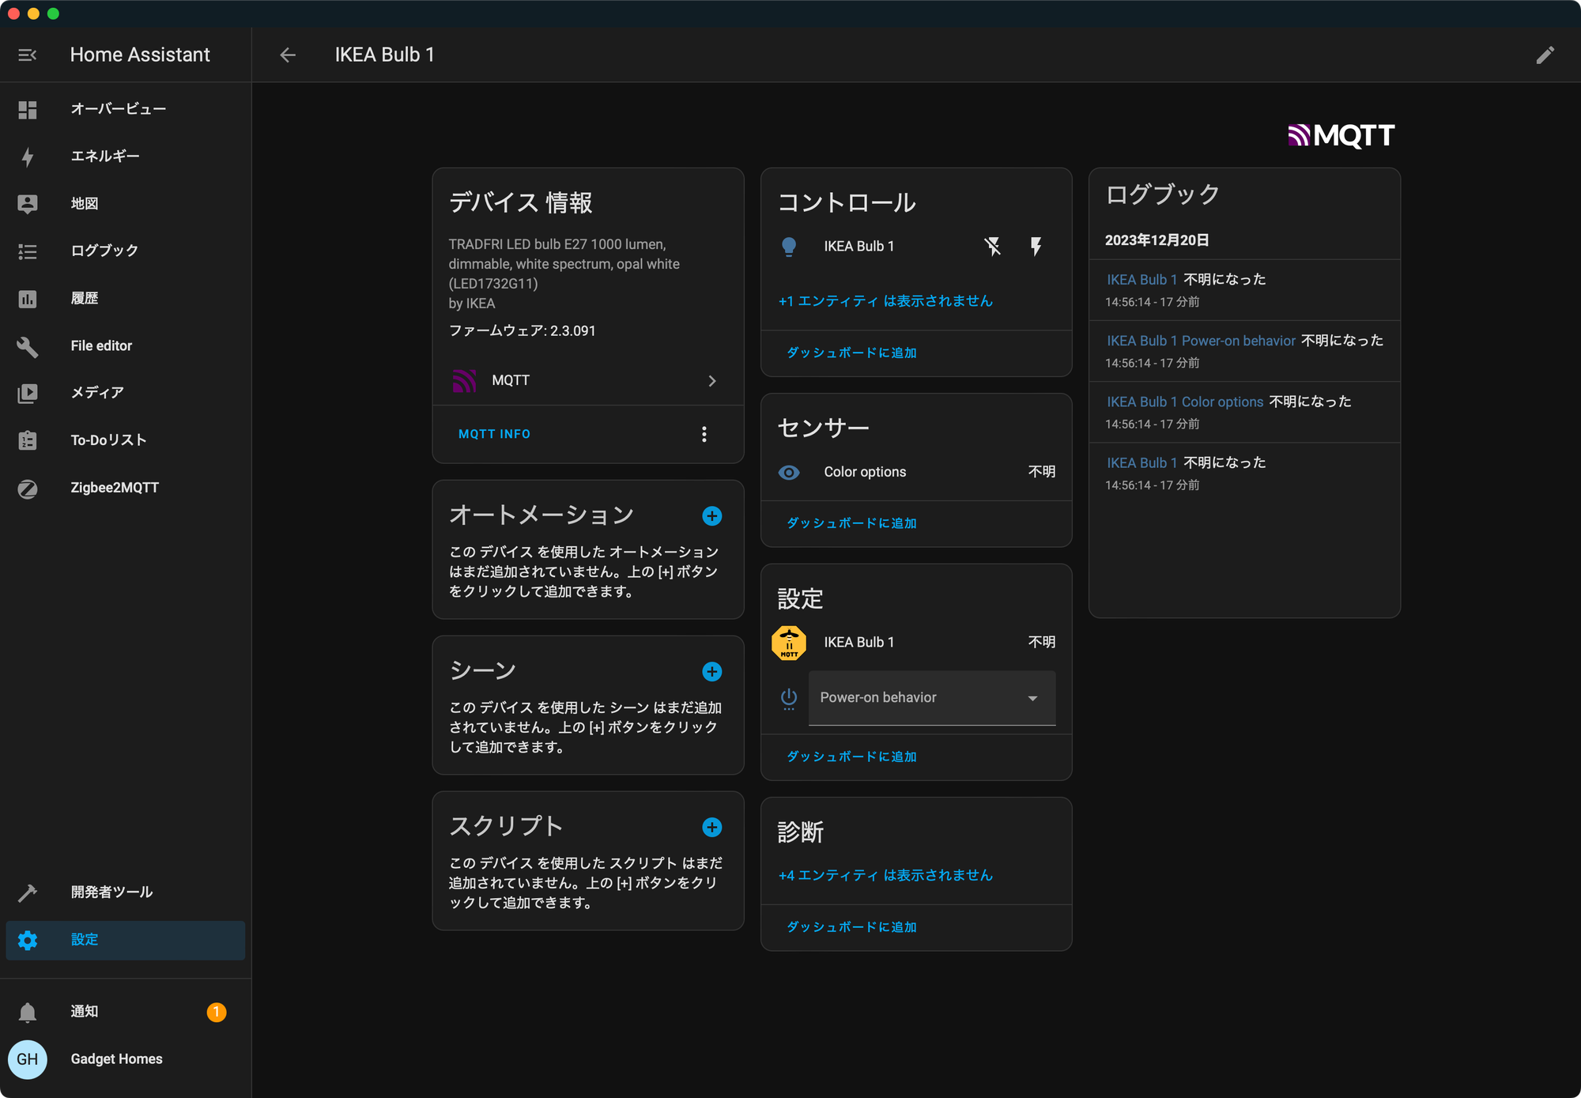Click the IKEA Bulb 1 light bulb icon
Screen dimensions: 1581x1098
click(789, 247)
